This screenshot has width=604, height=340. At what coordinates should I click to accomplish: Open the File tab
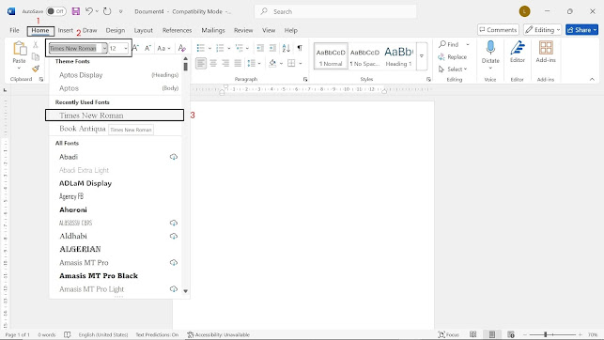click(x=15, y=30)
